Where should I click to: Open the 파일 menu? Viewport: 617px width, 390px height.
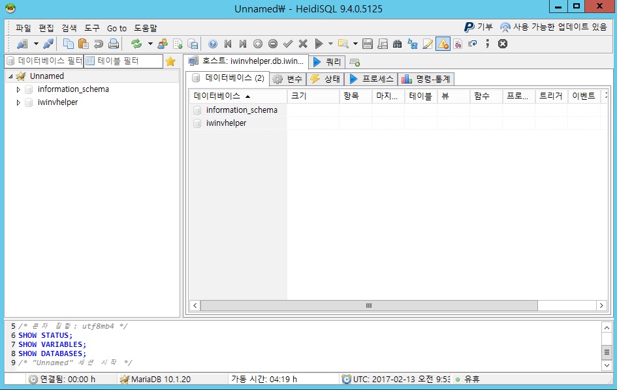click(x=24, y=28)
